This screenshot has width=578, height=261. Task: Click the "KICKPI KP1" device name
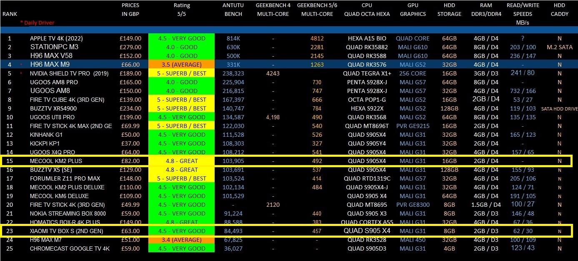pos(45,143)
